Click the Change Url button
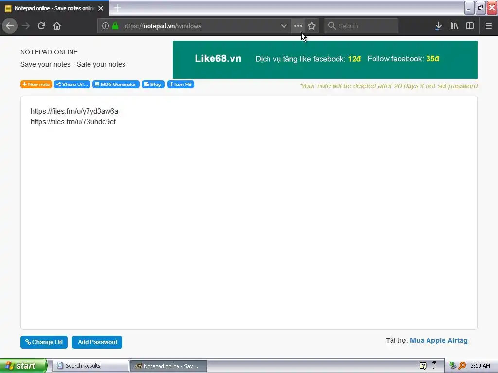Image resolution: width=498 pixels, height=373 pixels. click(44, 342)
